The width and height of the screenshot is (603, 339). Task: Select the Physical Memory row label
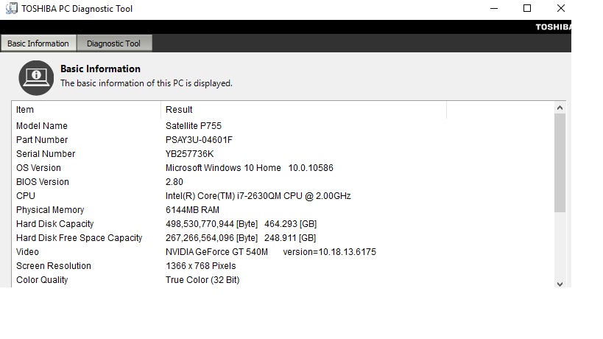tap(50, 210)
